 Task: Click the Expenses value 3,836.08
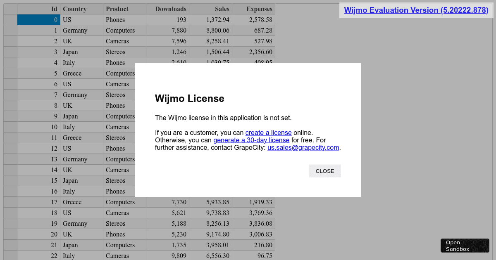tap(254, 224)
